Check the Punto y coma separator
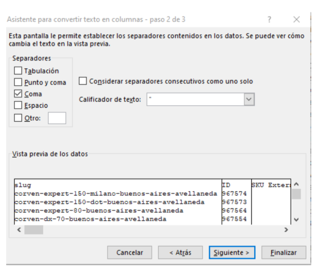318x267 pixels. coord(18,82)
